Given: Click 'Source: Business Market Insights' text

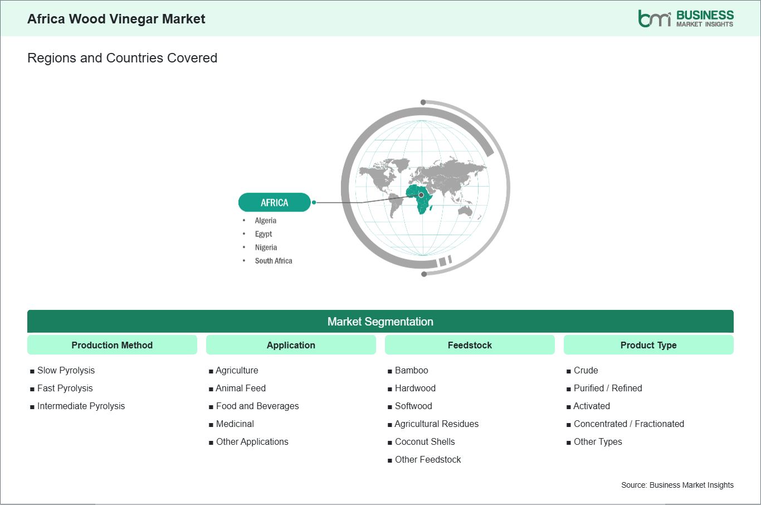Looking at the screenshot, I should pyautogui.click(x=677, y=485).
